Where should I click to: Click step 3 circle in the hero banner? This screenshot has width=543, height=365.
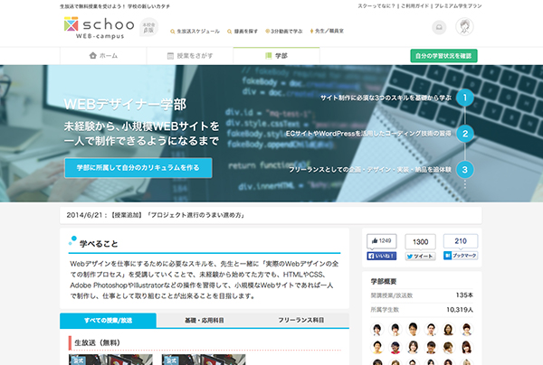(464, 169)
